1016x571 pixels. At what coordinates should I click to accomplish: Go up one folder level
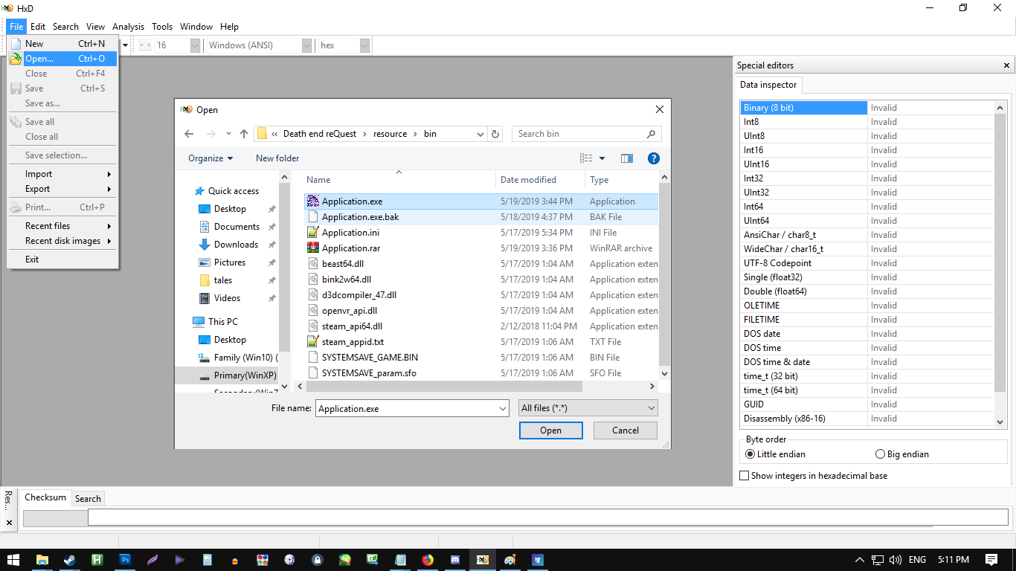244,134
